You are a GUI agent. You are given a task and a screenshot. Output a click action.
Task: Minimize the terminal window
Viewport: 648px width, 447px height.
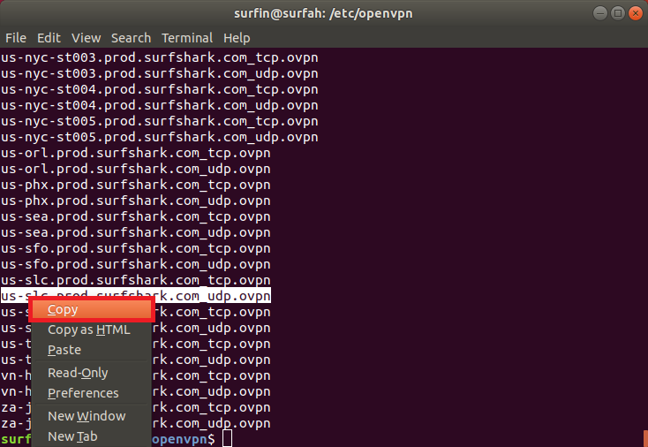click(x=600, y=13)
